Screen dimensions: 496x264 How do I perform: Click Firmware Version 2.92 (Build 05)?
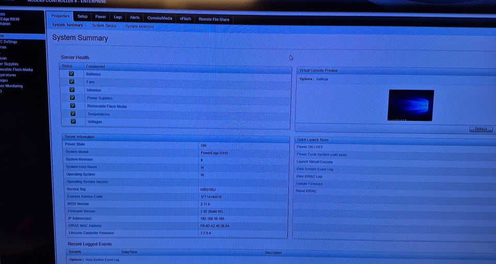tap(212, 211)
